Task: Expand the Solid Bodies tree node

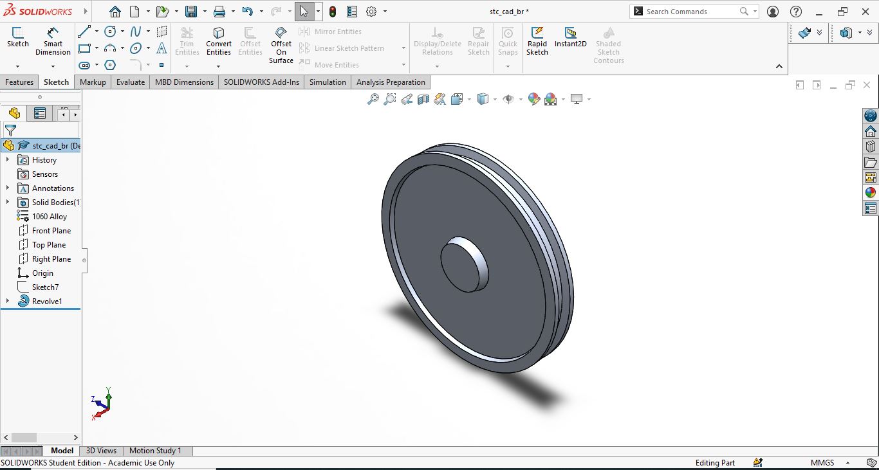Action: [8, 203]
